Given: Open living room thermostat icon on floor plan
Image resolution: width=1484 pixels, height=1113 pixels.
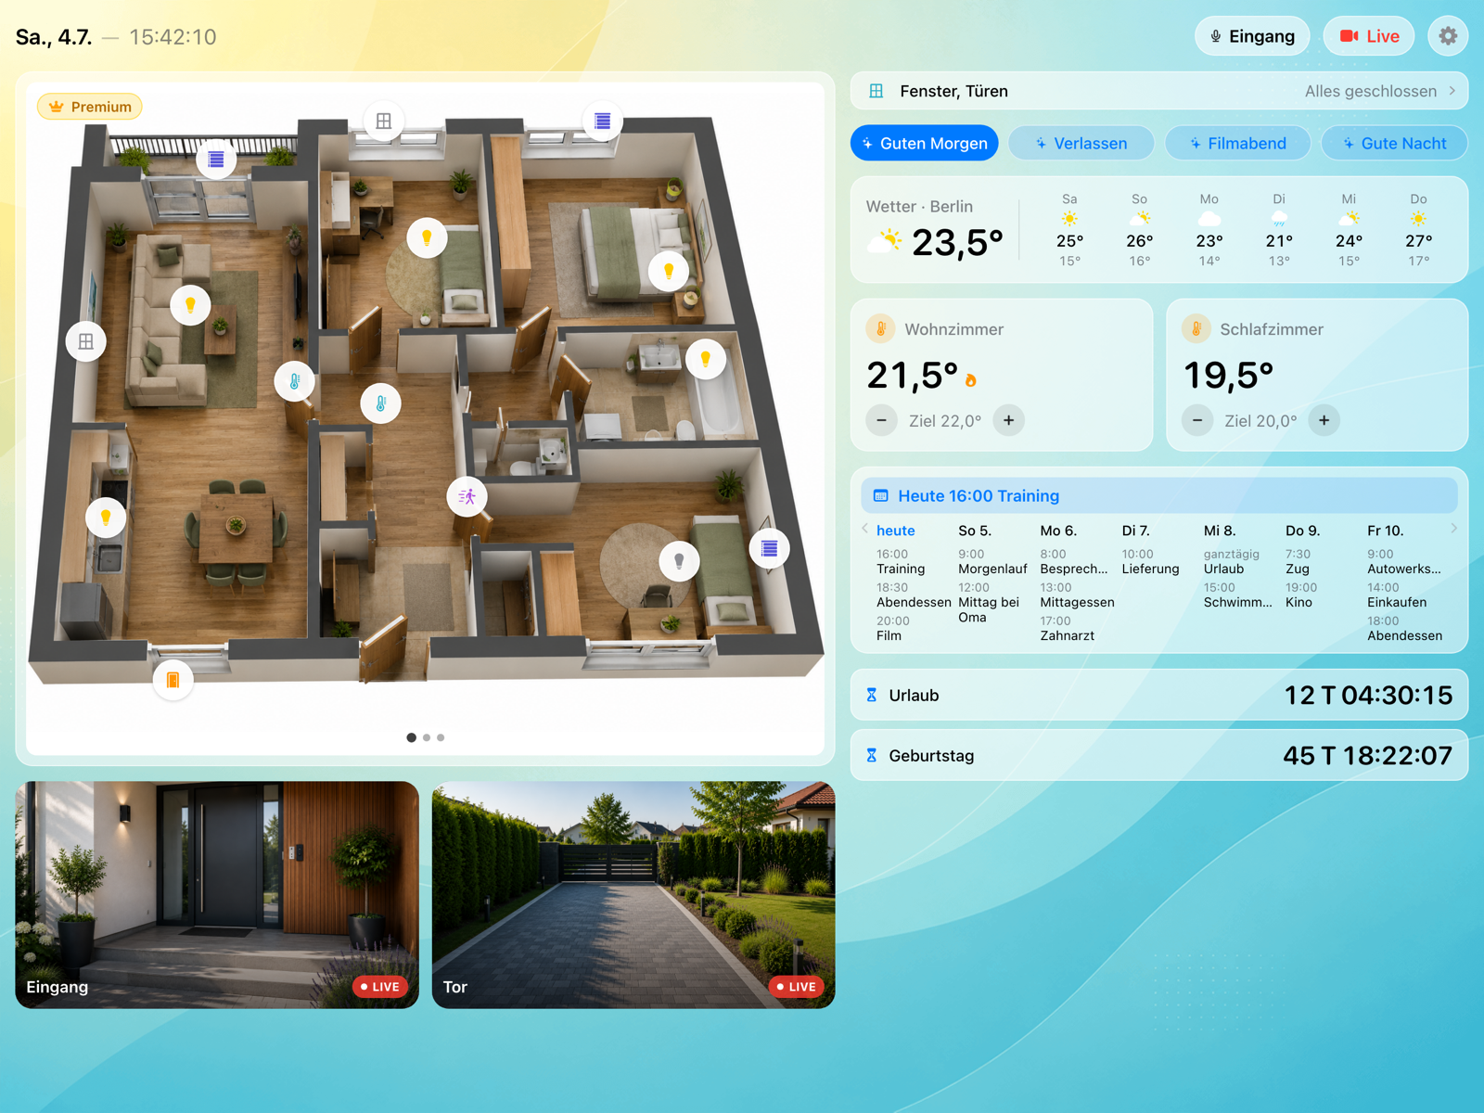Looking at the screenshot, I should click(x=295, y=381).
